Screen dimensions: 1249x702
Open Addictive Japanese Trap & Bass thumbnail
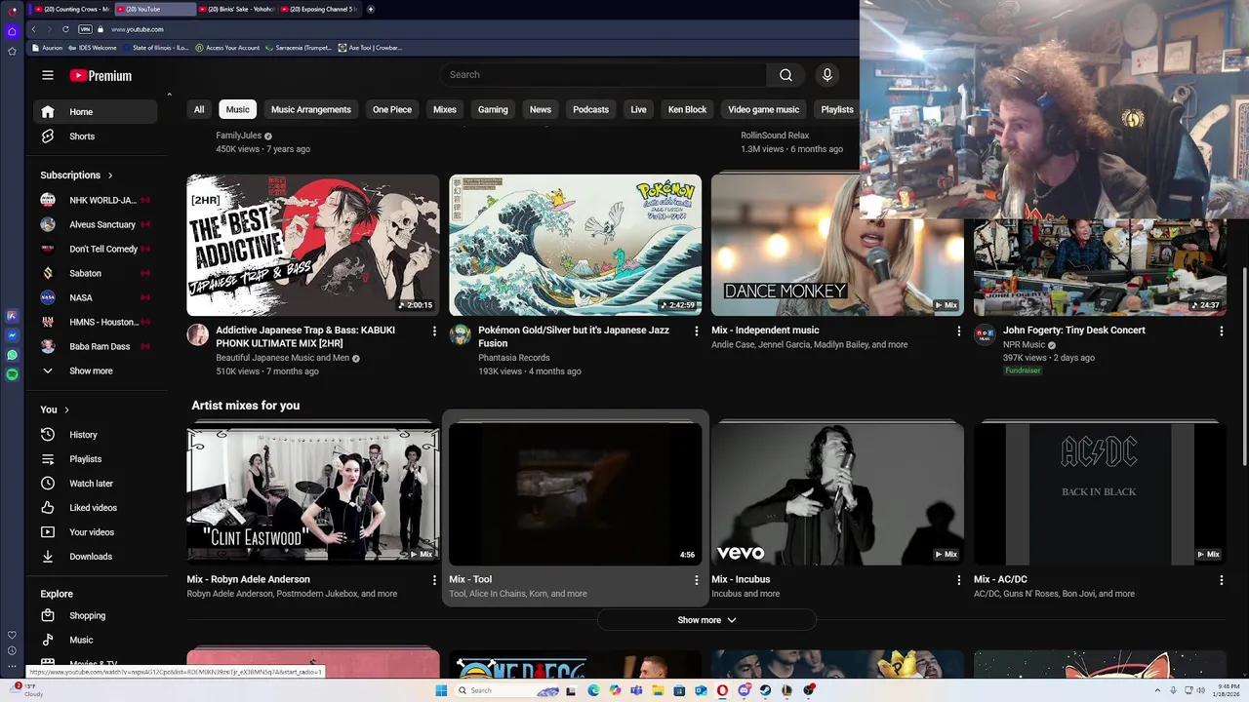click(313, 245)
